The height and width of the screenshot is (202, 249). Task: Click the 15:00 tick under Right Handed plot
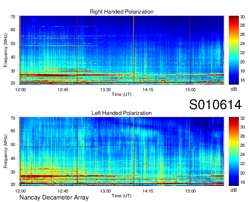190,90
